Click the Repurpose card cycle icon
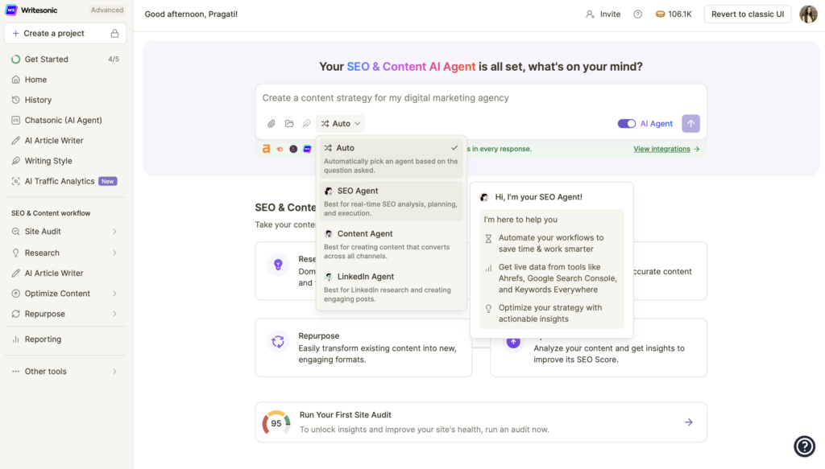The width and height of the screenshot is (825, 469). pos(278,342)
